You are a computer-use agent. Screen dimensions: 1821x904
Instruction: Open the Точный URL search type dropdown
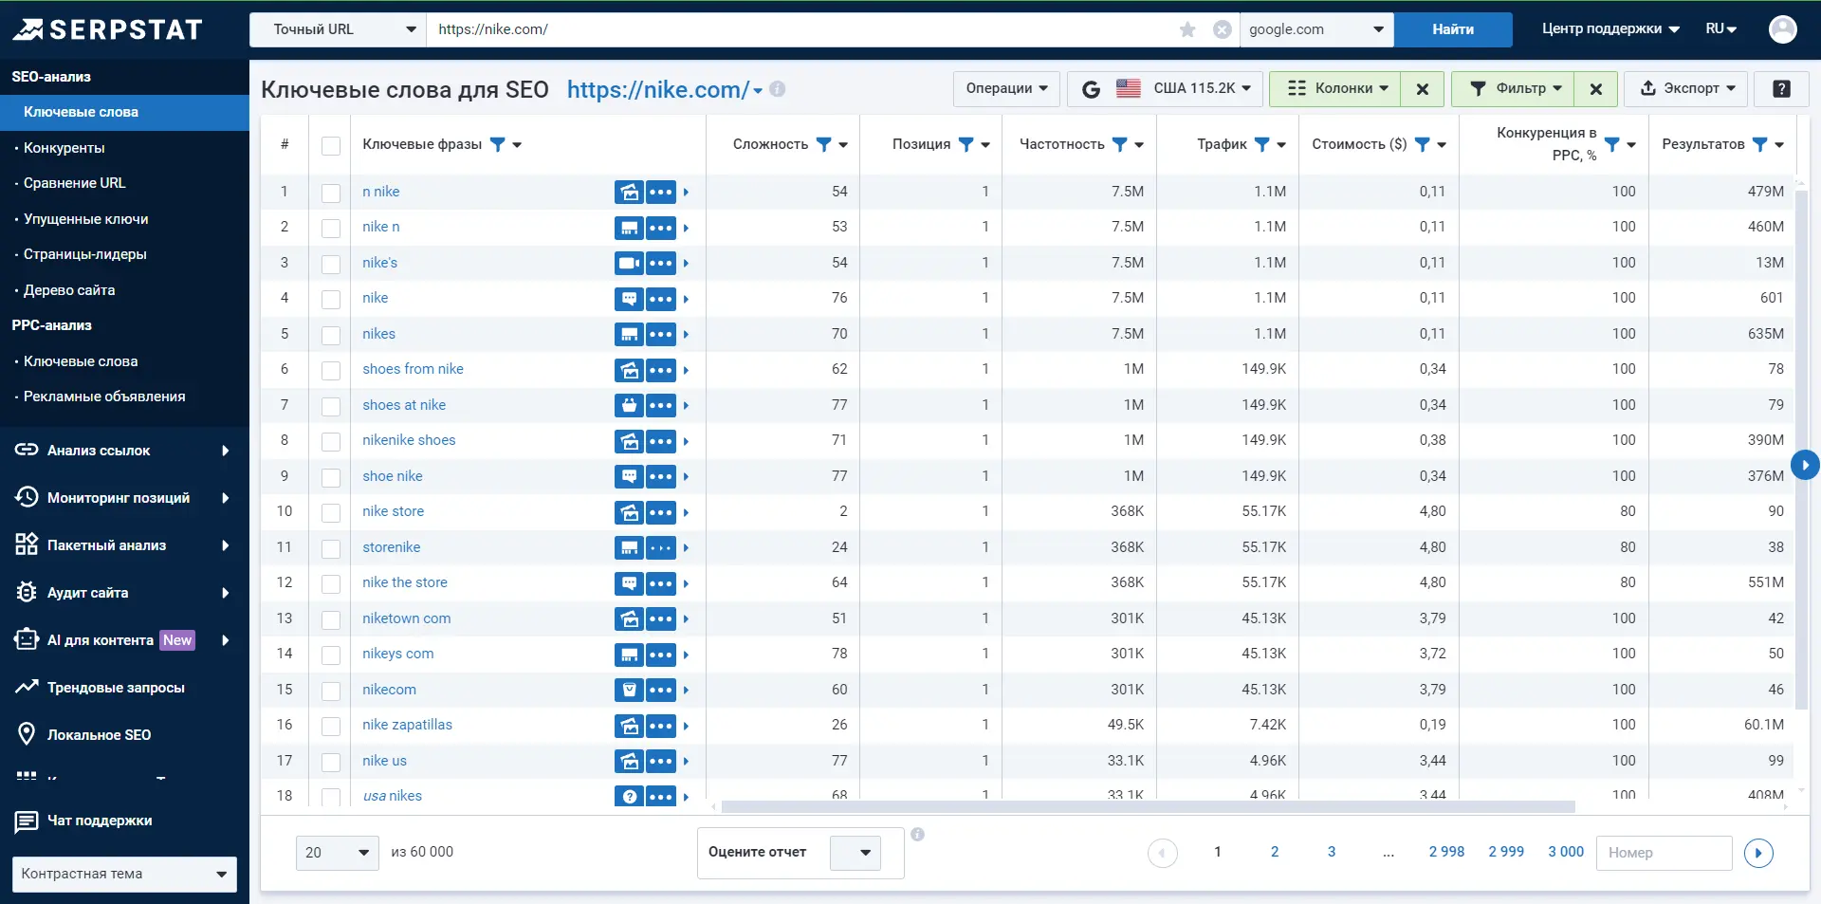(x=338, y=29)
